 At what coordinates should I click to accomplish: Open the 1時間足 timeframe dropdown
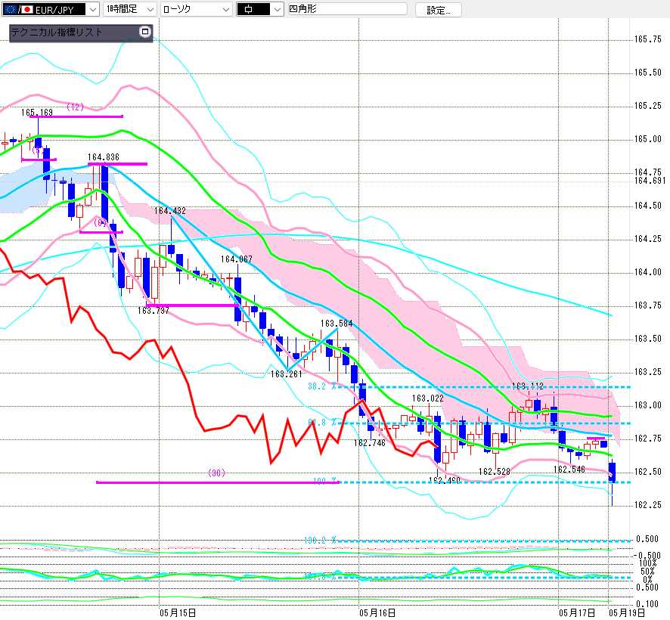[130, 9]
